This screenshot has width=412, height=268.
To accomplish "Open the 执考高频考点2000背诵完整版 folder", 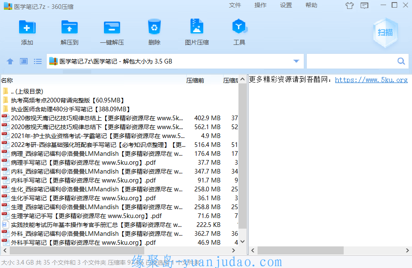I will [67, 100].
